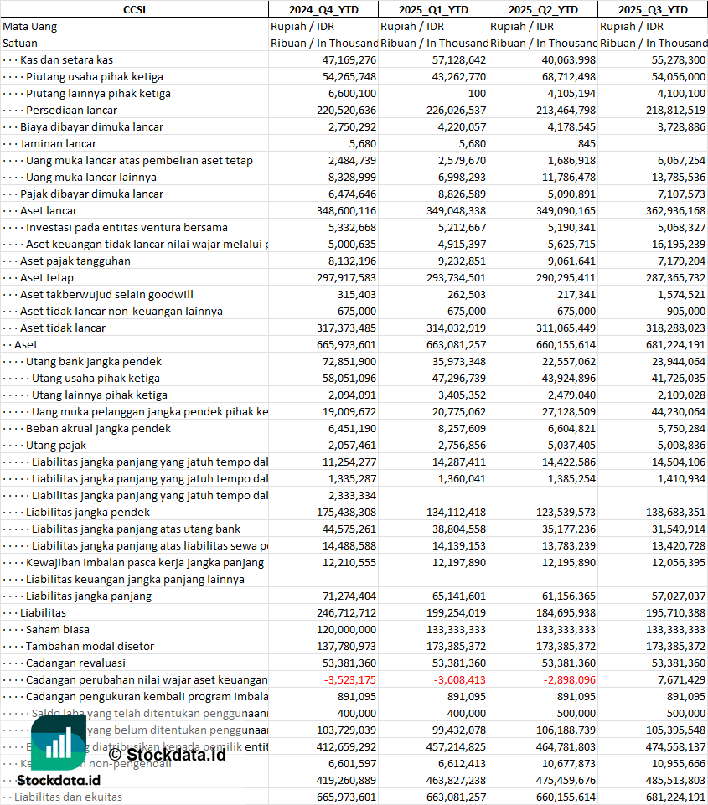The width and height of the screenshot is (708, 805).
Task: Select Biaya dibayar dimuka lancar label
Action: point(91,126)
